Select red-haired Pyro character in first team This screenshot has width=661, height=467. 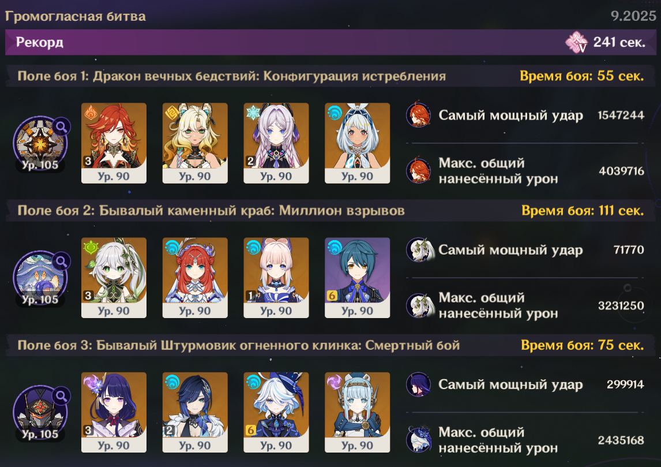114,143
